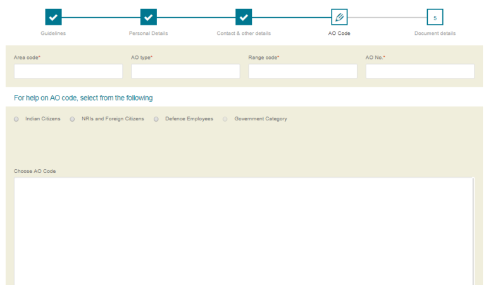Click into the Area code field
Image resolution: width=486 pixels, height=285 pixels.
coord(68,71)
